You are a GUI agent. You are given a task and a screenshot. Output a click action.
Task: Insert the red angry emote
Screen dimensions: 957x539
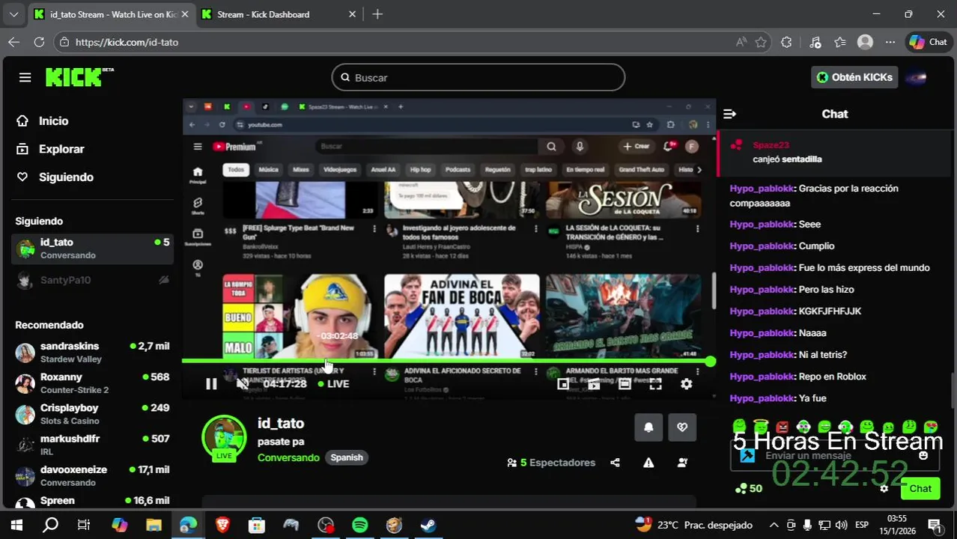[782, 427]
